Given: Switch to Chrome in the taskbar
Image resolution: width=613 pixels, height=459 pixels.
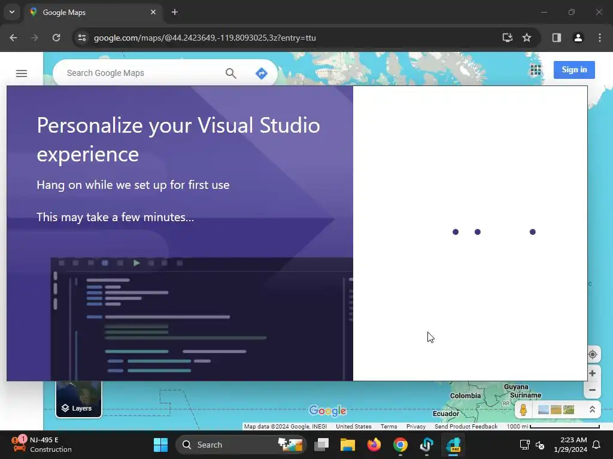Looking at the screenshot, I should click(x=400, y=445).
